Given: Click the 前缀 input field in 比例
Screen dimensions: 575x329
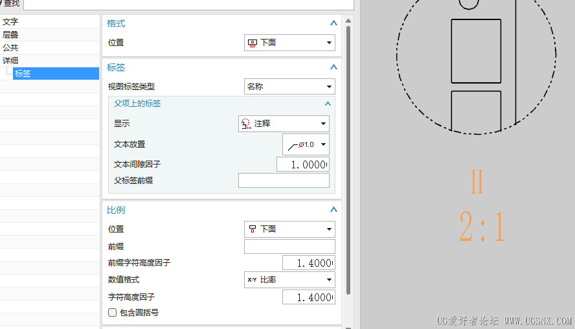Looking at the screenshot, I should (289, 247).
